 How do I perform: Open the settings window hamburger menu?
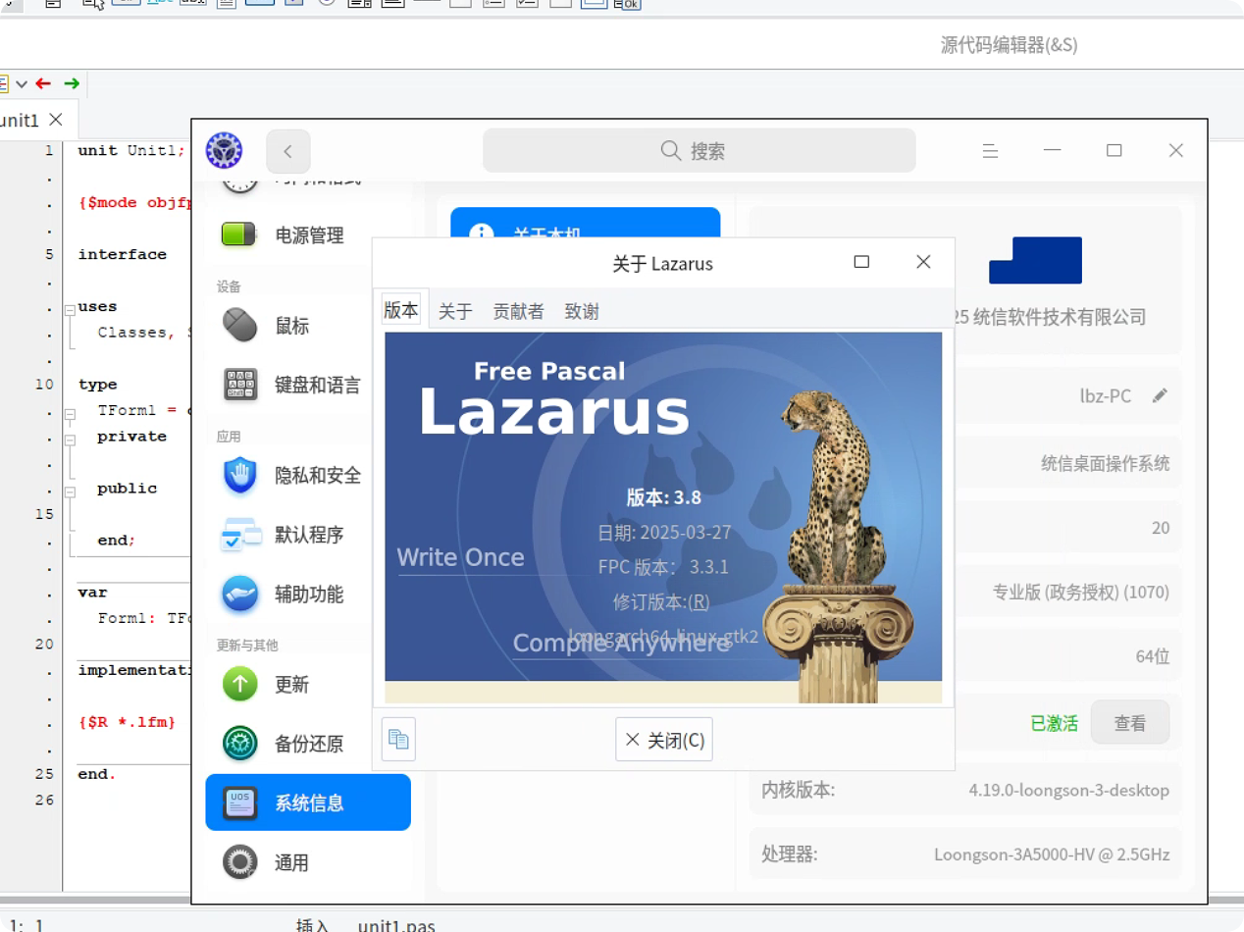(991, 151)
